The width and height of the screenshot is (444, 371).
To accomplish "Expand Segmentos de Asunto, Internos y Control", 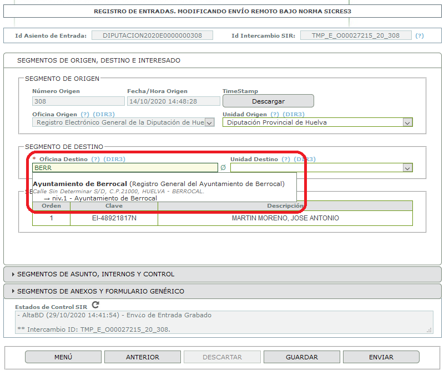I will pos(223,274).
